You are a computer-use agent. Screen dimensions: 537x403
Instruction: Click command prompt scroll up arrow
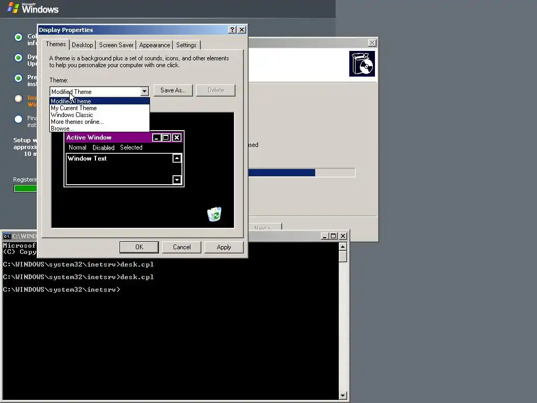tap(343, 247)
